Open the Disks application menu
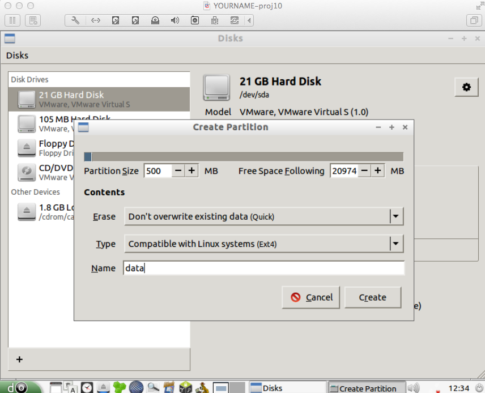 pyautogui.click(x=18, y=55)
